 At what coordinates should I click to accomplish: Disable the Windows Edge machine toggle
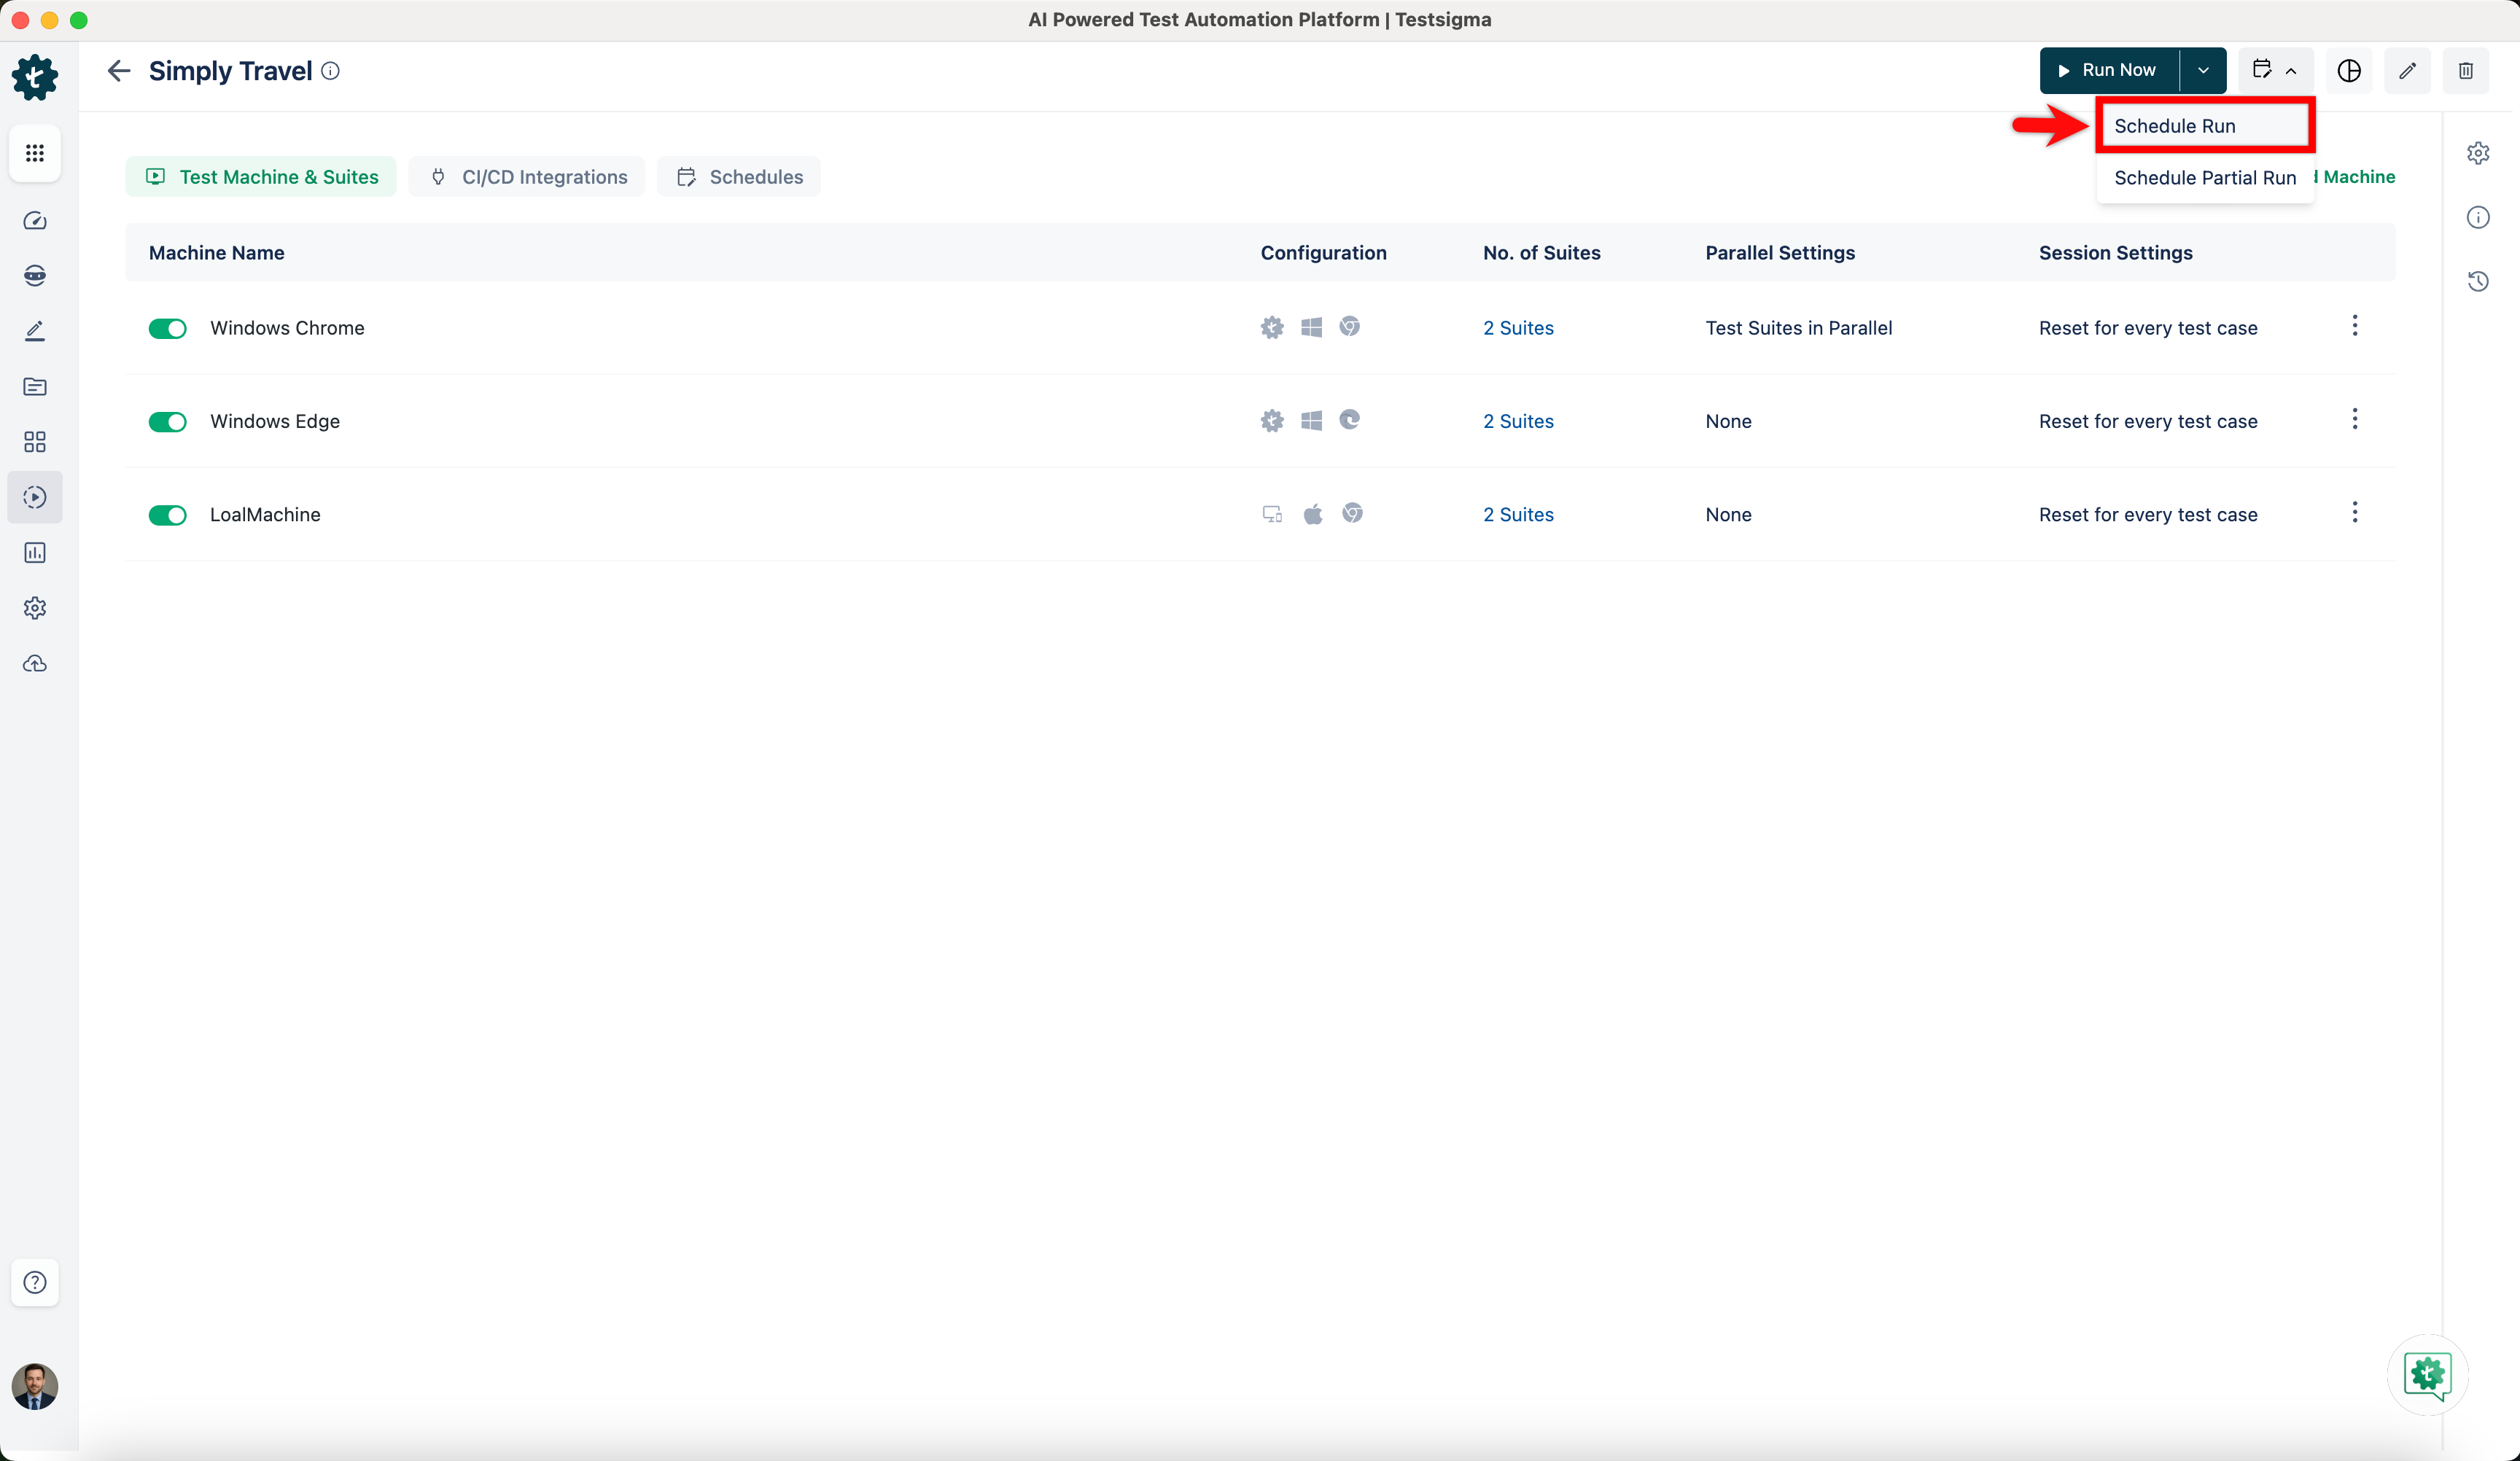point(168,422)
